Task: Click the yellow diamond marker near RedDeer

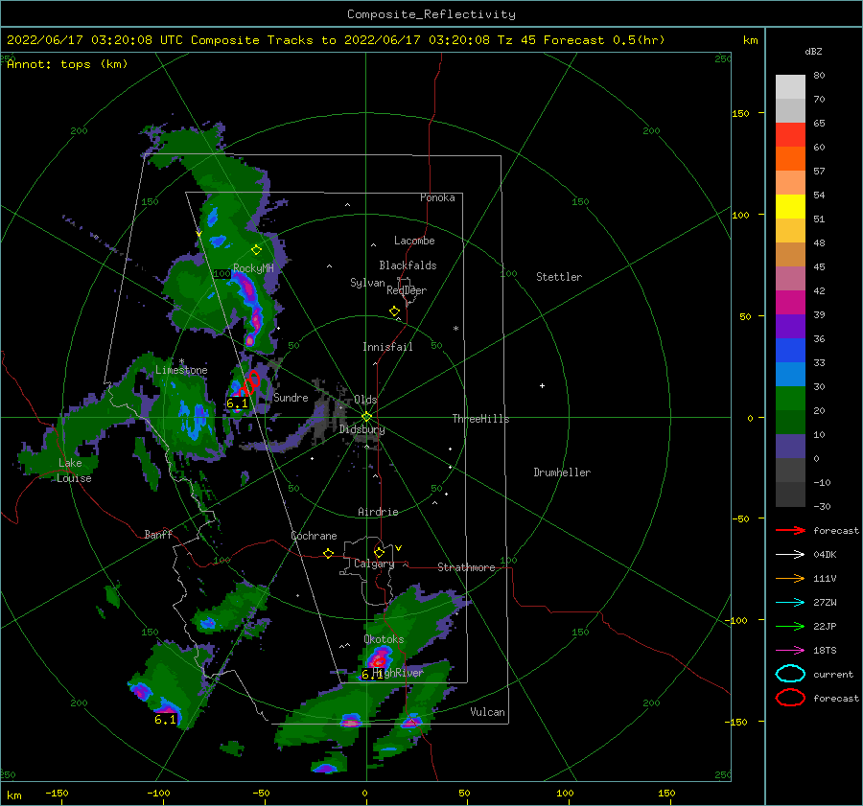Action: click(394, 311)
